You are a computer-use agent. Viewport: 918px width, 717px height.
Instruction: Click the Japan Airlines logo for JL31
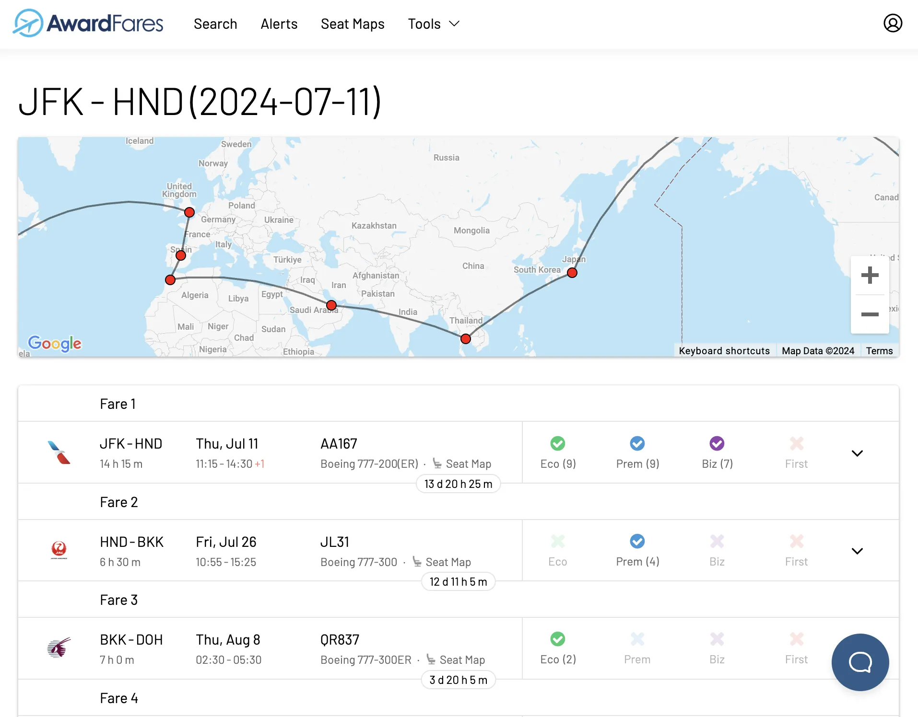click(x=59, y=550)
